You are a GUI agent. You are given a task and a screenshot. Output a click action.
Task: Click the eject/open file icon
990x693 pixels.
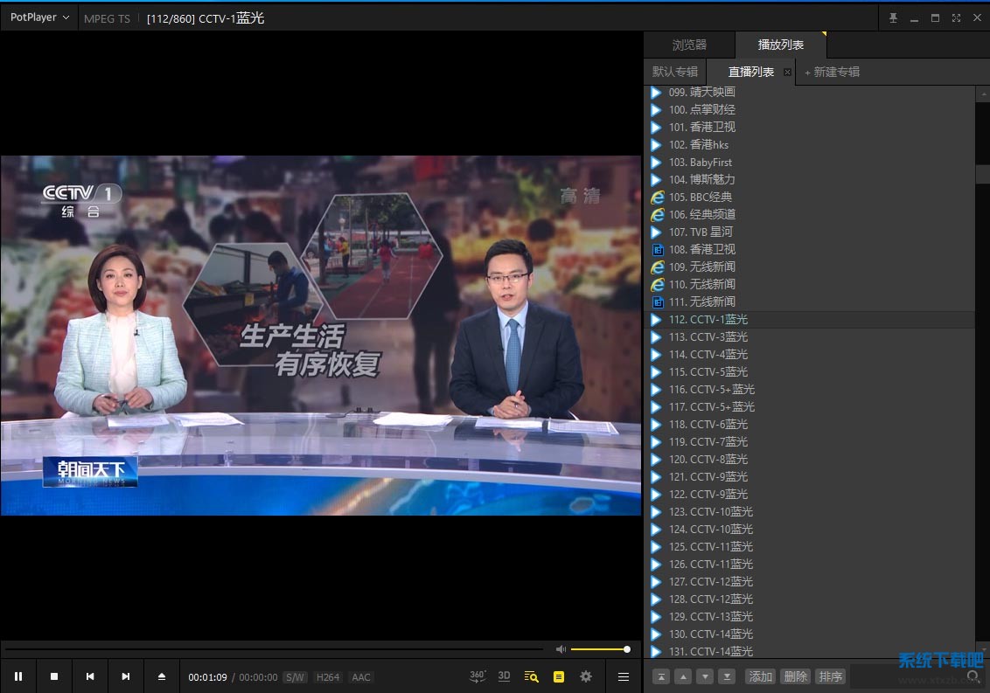tap(162, 676)
